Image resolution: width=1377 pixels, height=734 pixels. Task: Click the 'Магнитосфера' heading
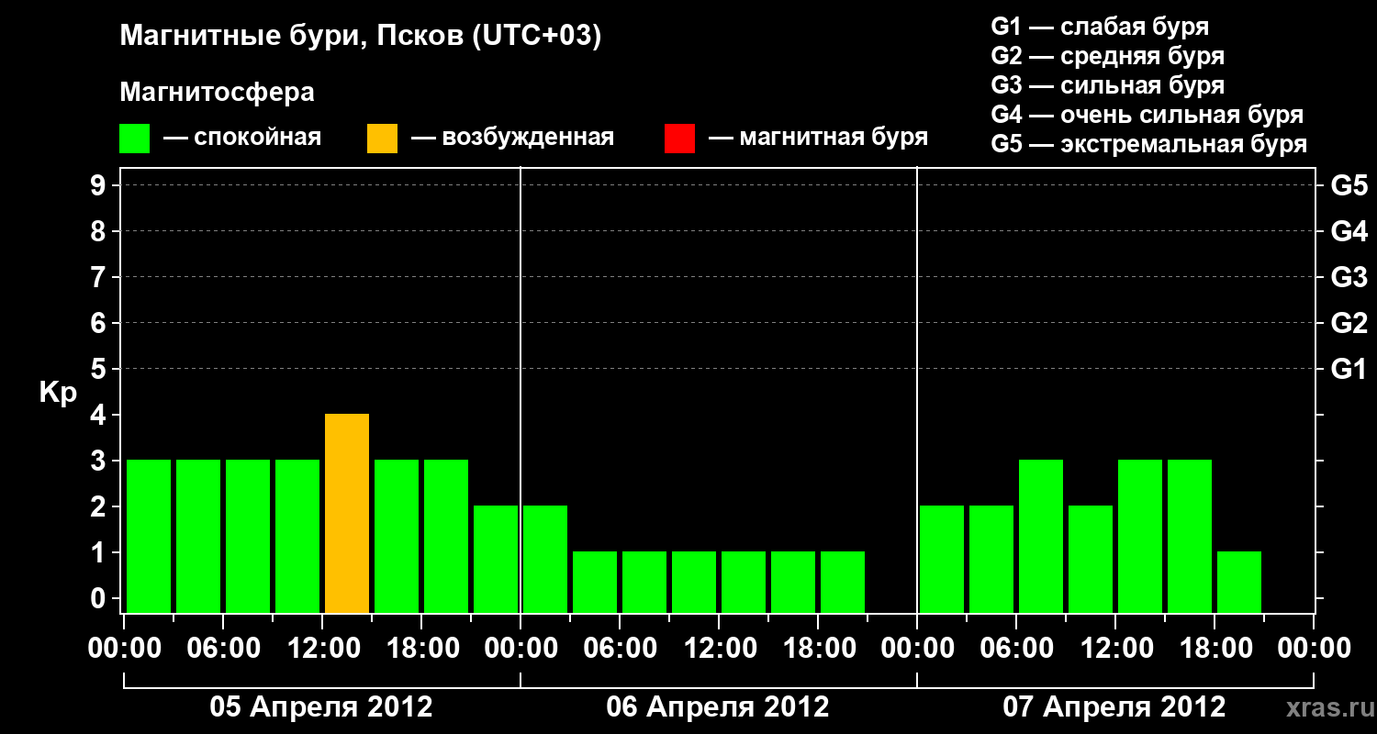pyautogui.click(x=217, y=93)
